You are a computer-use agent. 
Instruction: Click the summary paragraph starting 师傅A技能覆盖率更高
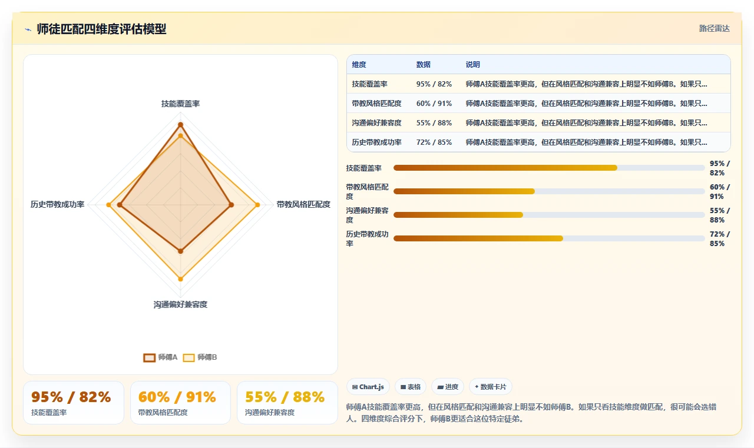[x=531, y=413]
